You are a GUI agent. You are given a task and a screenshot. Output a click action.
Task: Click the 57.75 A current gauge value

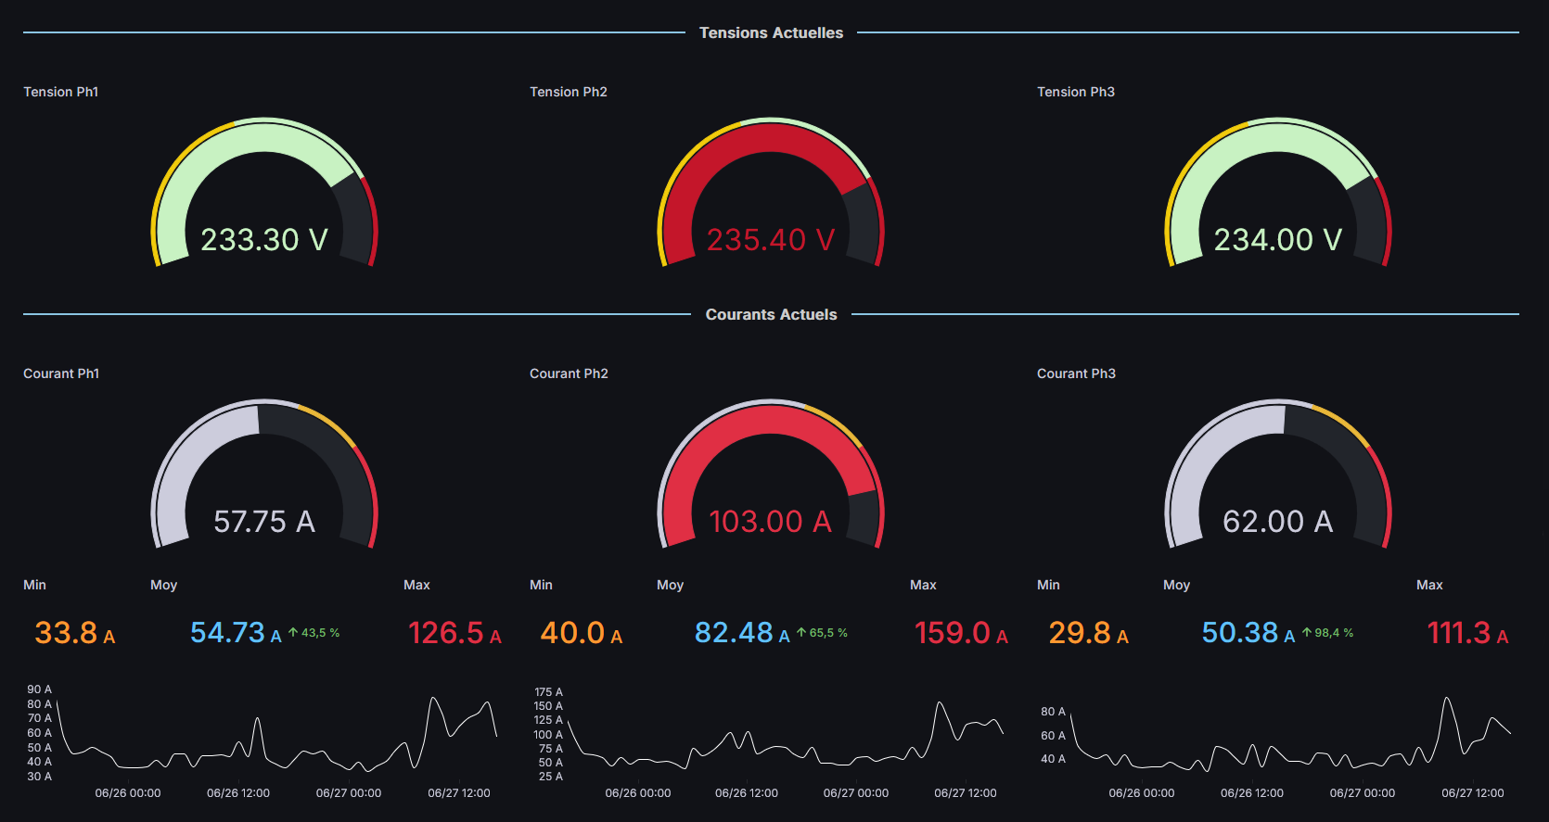coord(264,522)
